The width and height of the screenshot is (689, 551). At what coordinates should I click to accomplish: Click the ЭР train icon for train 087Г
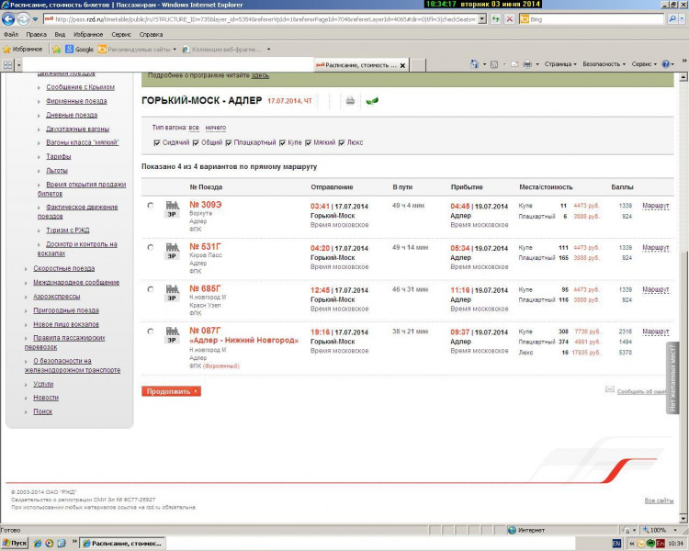[172, 335]
